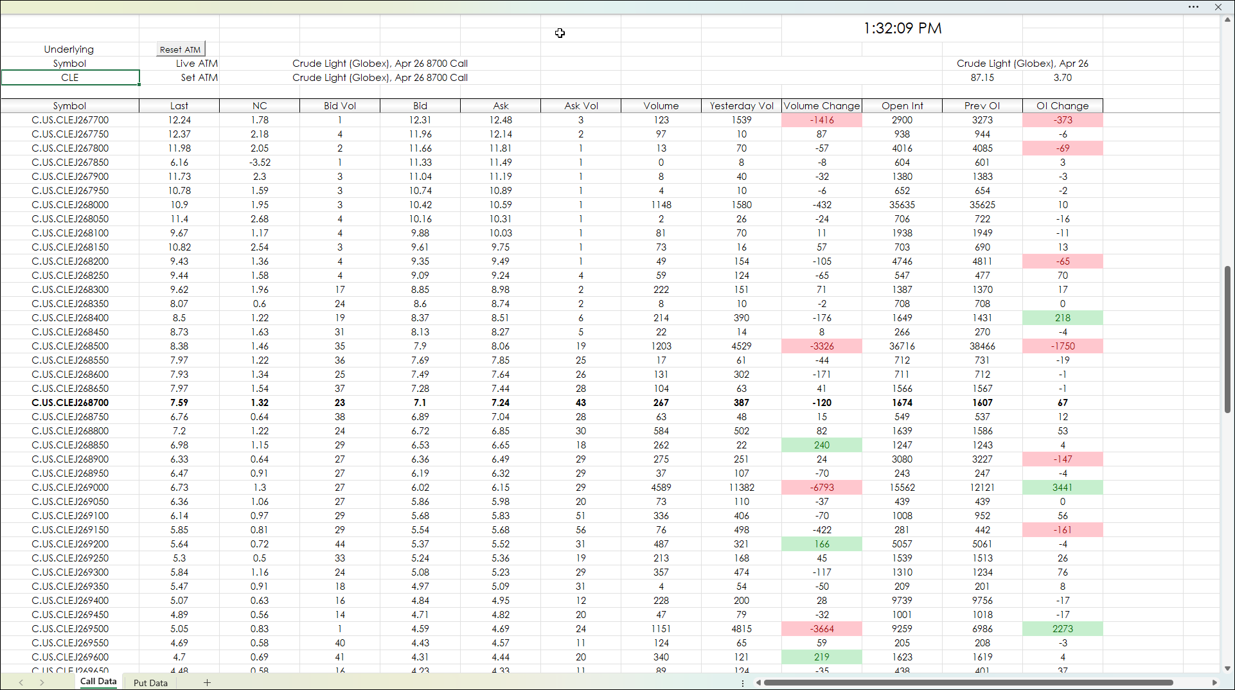Click the add new sheet plus icon
1235x690 pixels.
pos(207,682)
